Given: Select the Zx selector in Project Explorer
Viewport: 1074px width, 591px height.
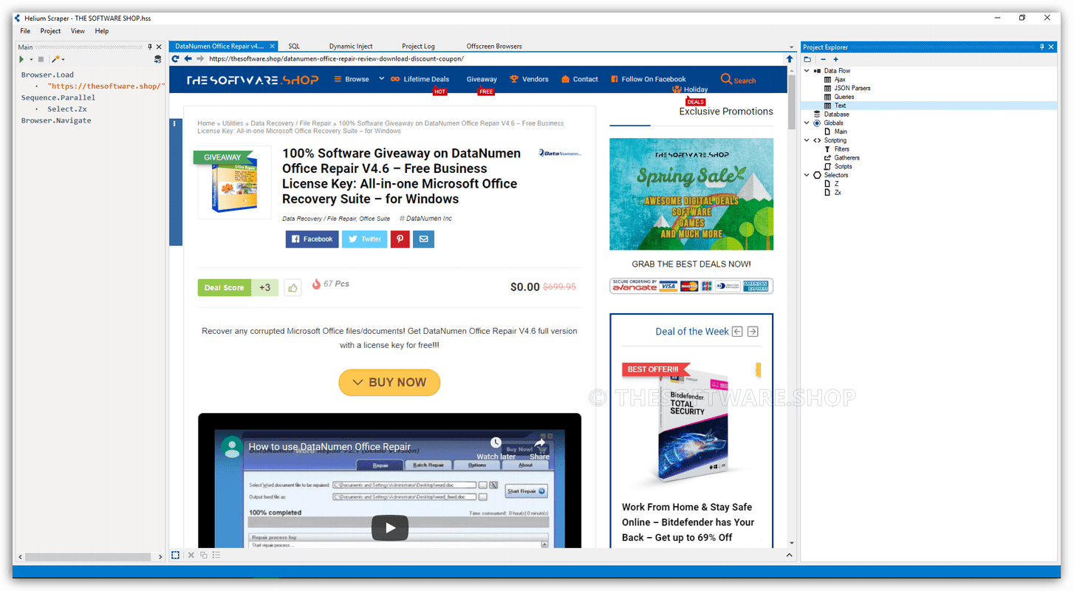Looking at the screenshot, I should (838, 192).
